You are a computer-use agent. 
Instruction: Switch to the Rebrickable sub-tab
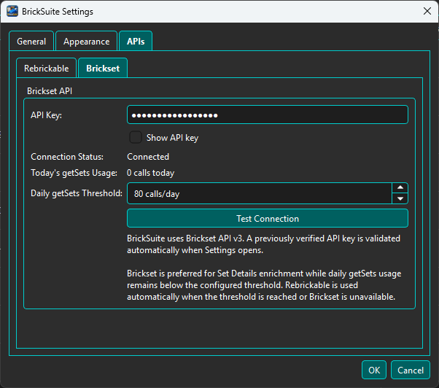(x=47, y=69)
